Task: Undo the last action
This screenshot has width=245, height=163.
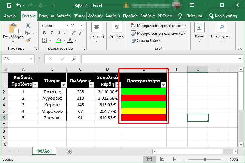Action: pos(19,6)
